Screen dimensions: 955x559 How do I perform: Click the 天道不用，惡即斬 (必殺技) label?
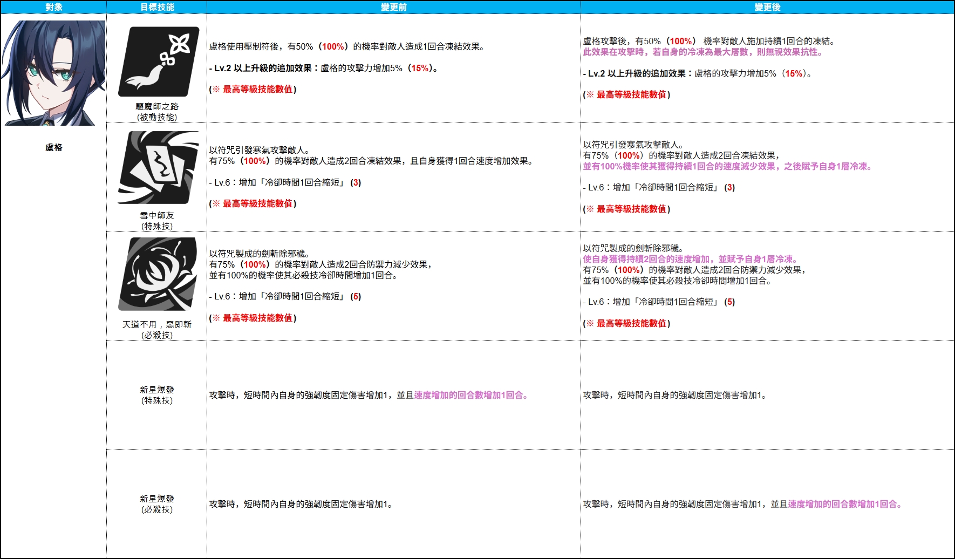pyautogui.click(x=157, y=330)
